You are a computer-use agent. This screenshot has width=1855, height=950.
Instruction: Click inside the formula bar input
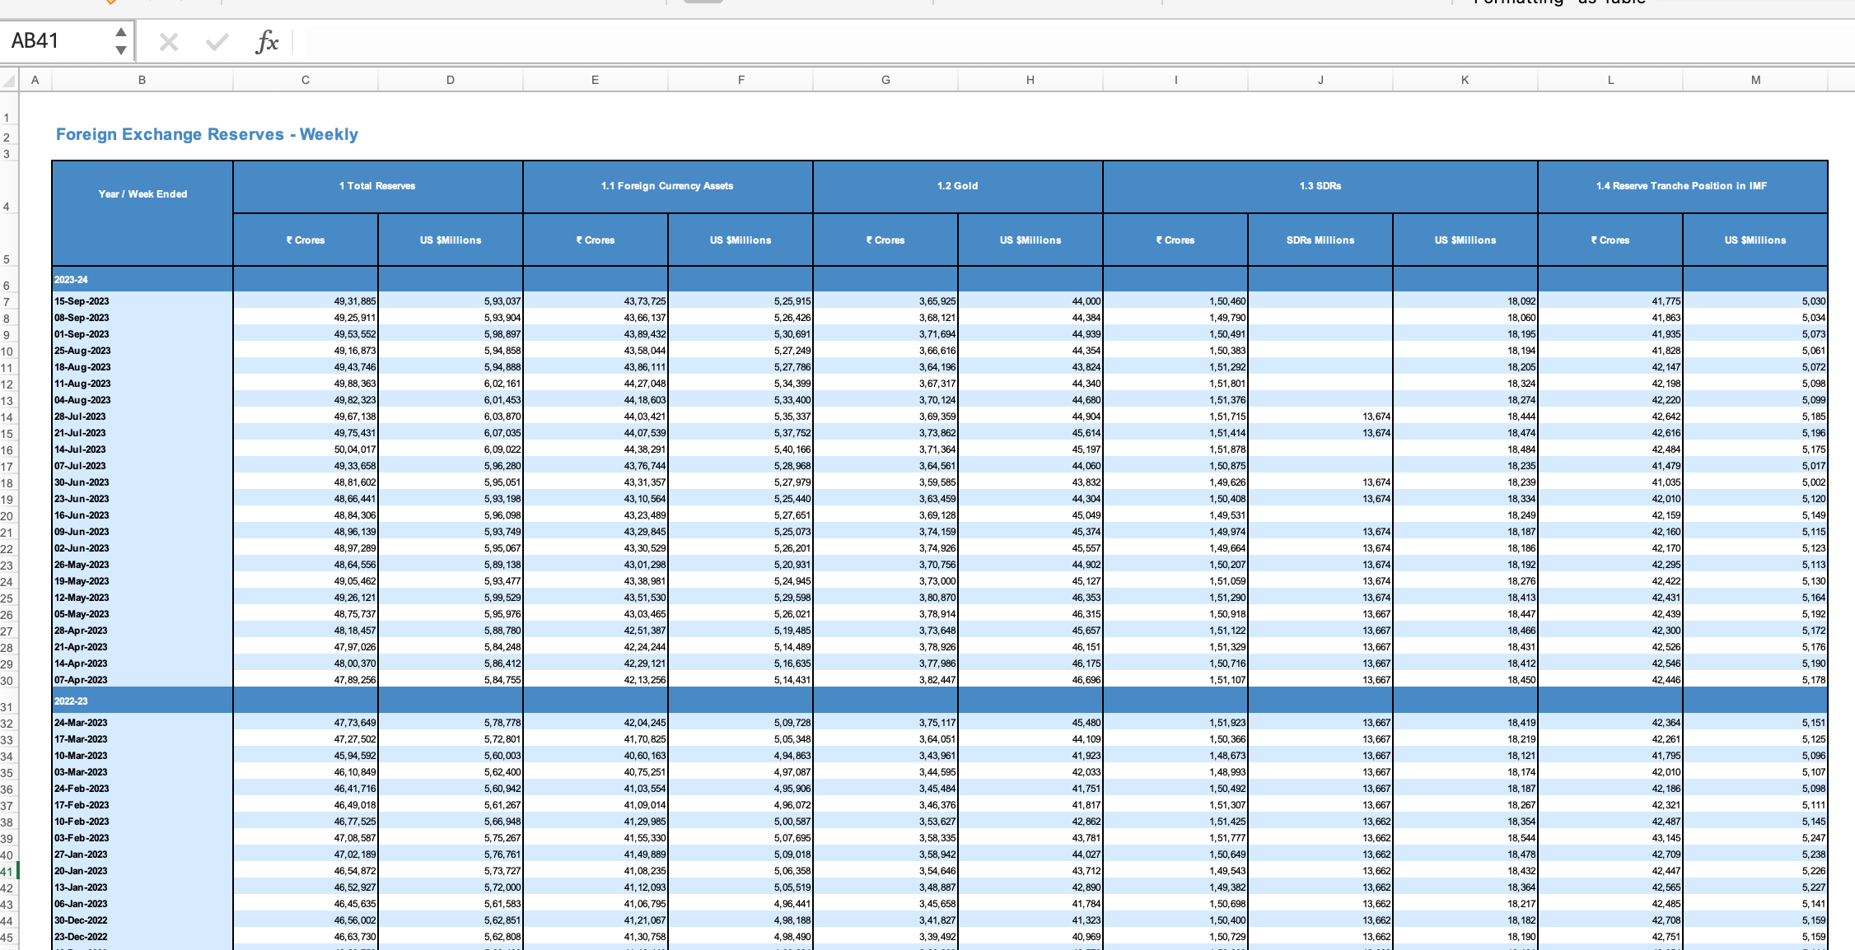[988, 41]
